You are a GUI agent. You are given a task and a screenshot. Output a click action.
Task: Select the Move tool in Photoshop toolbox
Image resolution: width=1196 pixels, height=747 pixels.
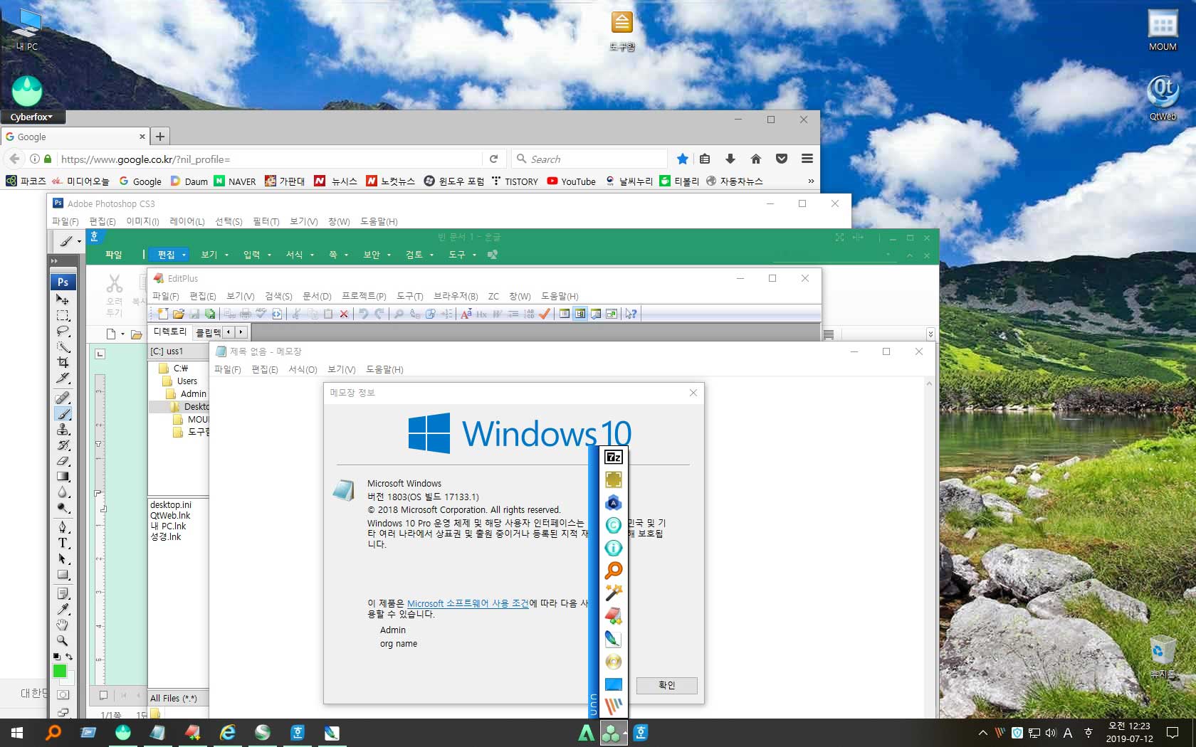pyautogui.click(x=63, y=300)
